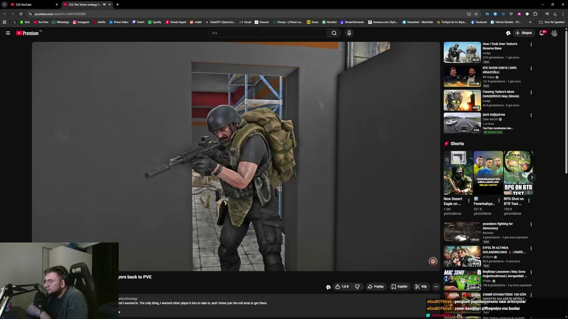Click the search magnifier button
This screenshot has width=568, height=319.
point(334,33)
